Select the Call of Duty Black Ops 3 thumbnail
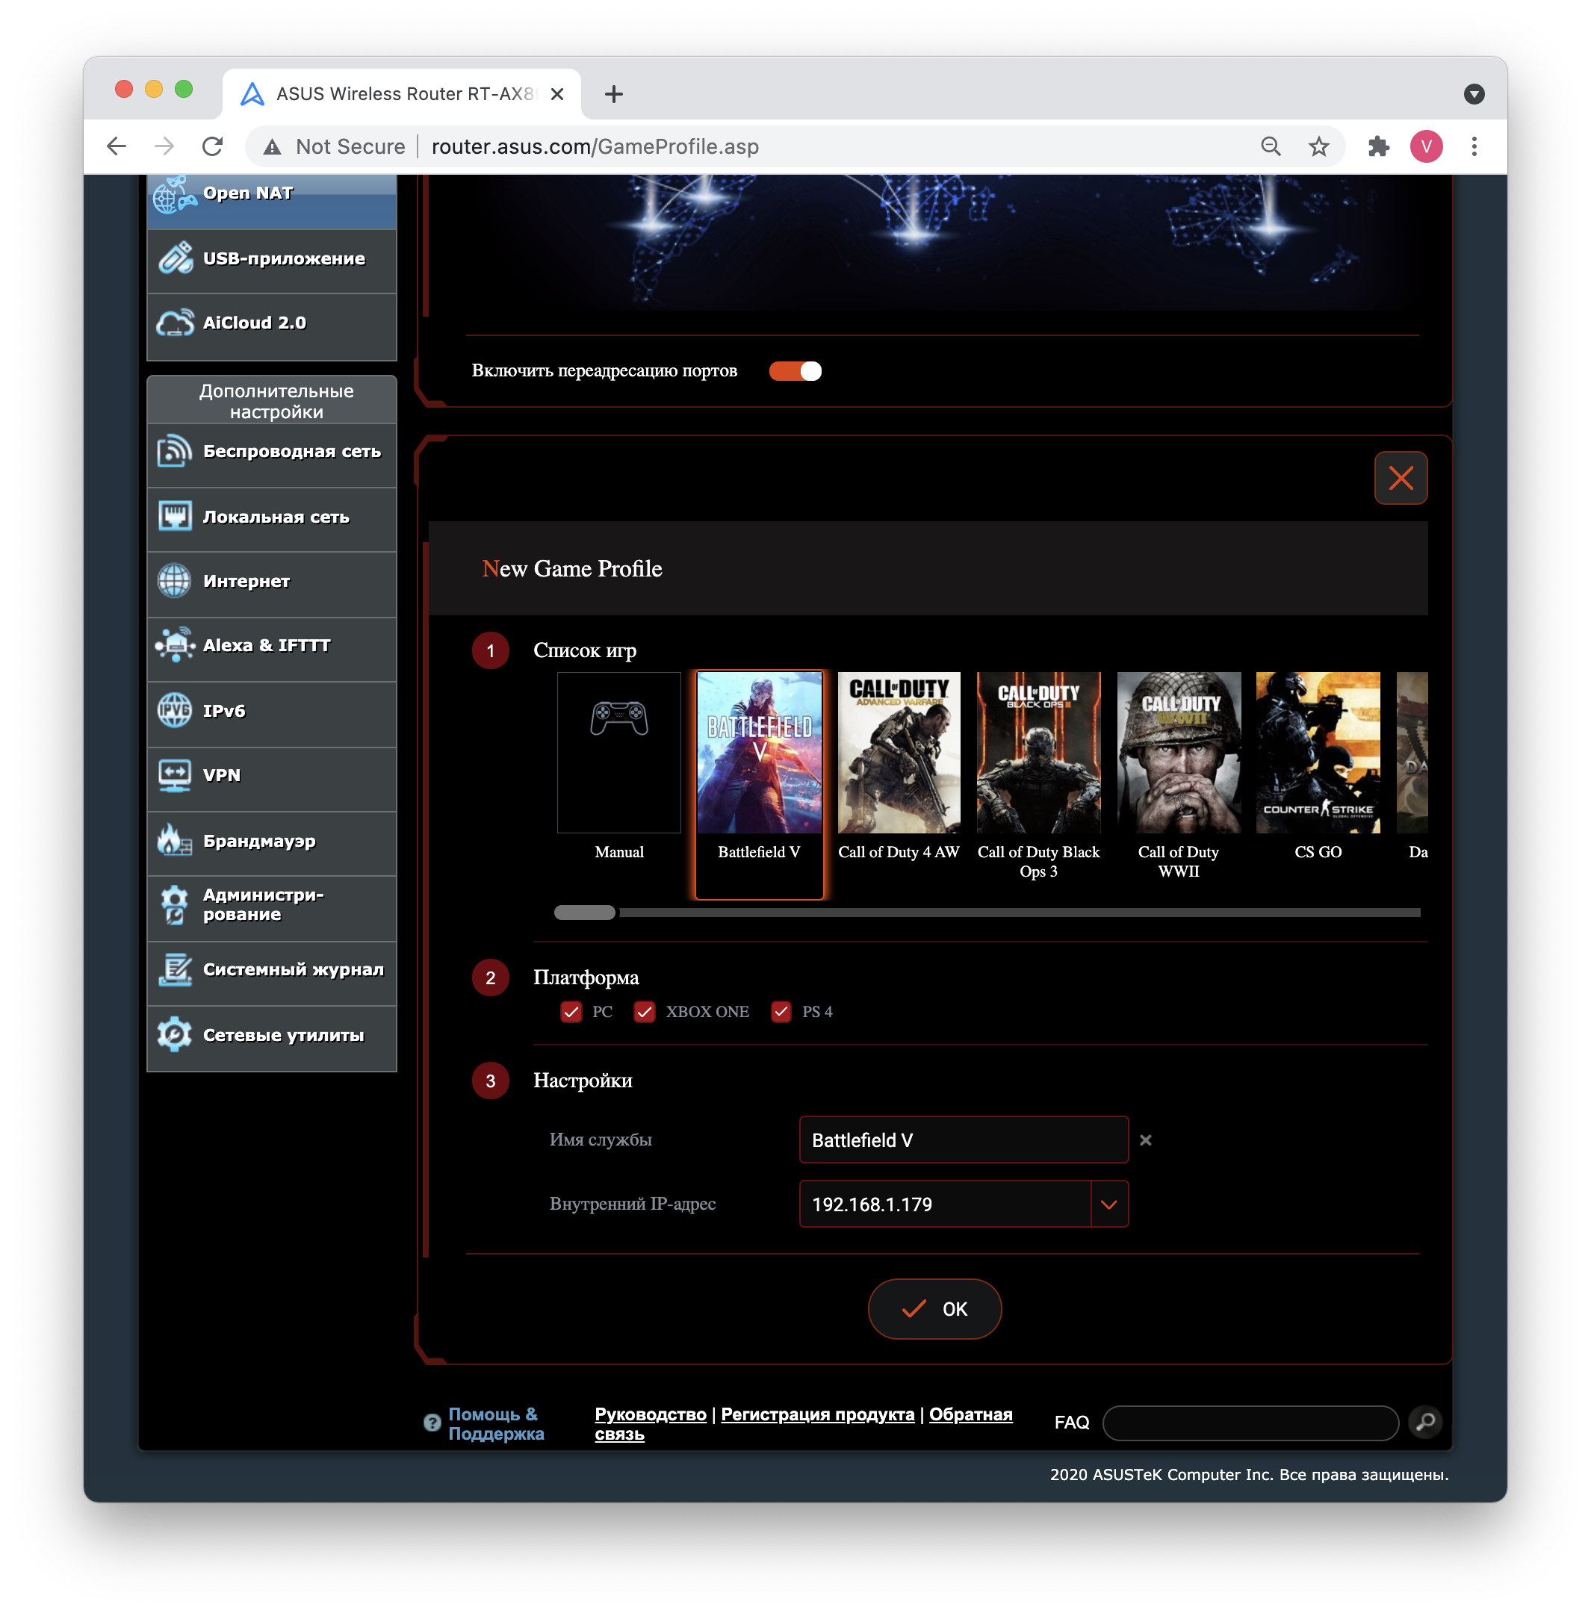 coord(1038,753)
